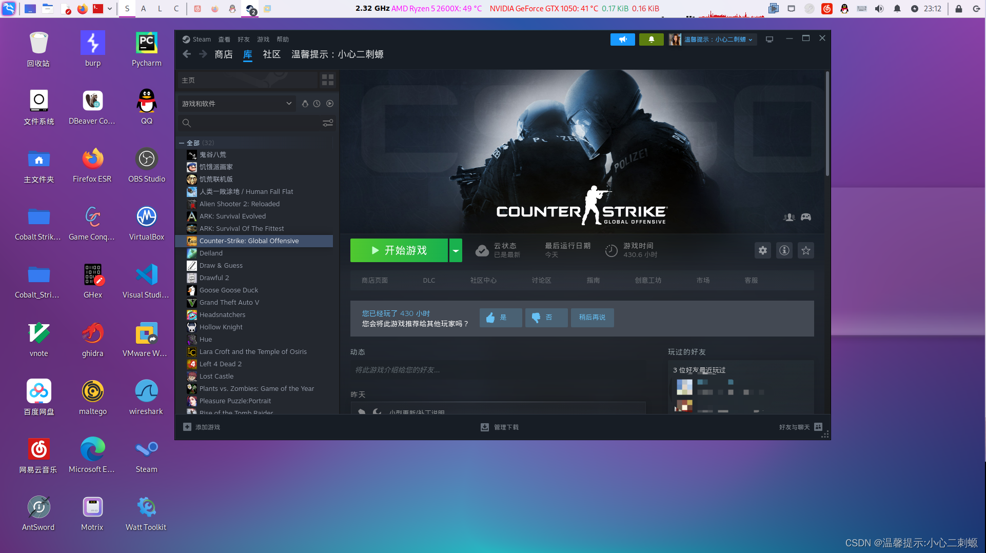Click the recent games clock icon

point(317,103)
